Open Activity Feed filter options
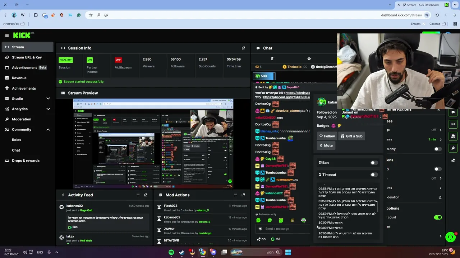 coord(138,195)
